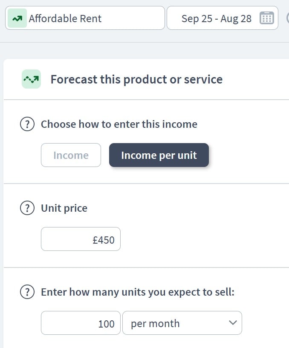Click the Unit price label text

click(x=64, y=208)
